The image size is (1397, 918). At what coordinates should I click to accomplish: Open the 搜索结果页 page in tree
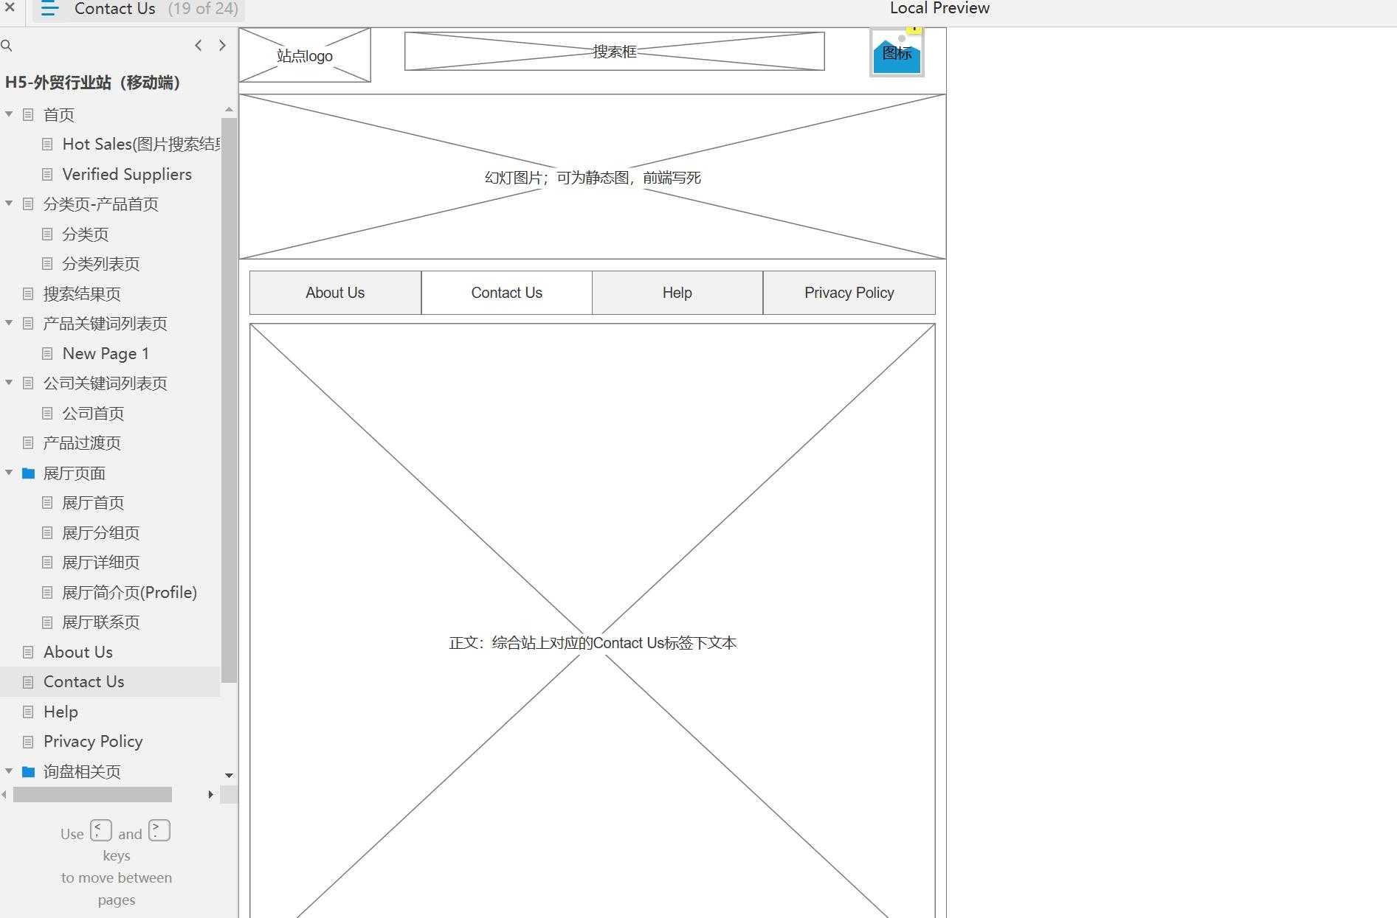coord(82,293)
